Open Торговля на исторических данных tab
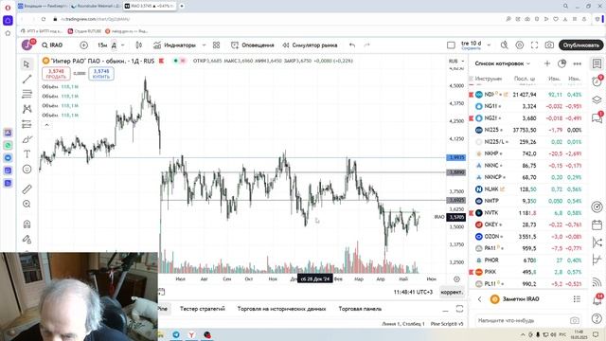 (281, 309)
